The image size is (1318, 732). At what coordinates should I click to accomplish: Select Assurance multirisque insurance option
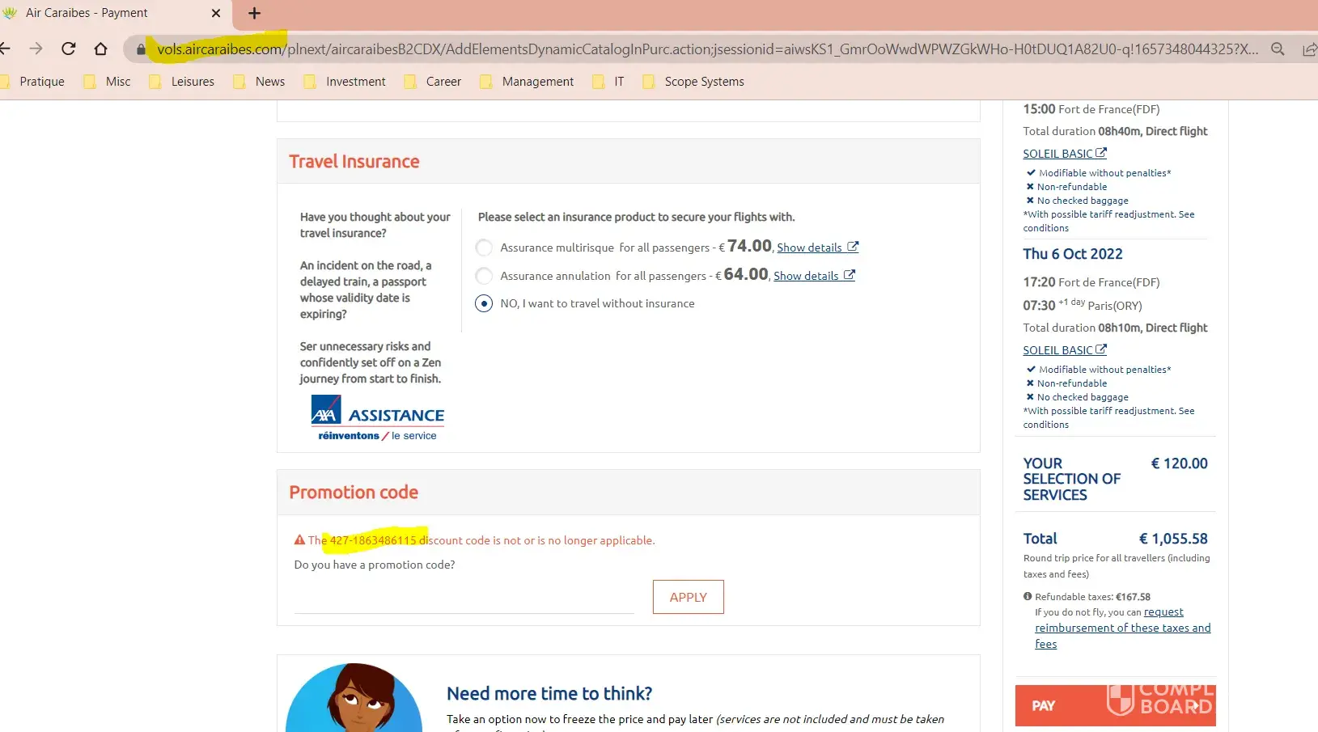pos(484,248)
